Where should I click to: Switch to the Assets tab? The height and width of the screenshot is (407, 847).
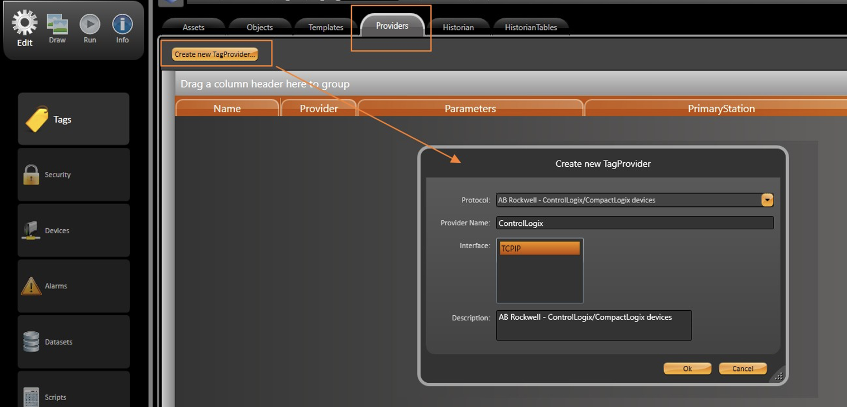pos(193,28)
